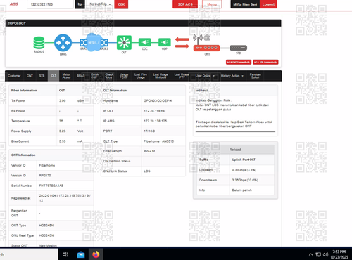352x260 pixels.
Task: Click the ACS ONT Connectivity button
Action: click(x=239, y=62)
